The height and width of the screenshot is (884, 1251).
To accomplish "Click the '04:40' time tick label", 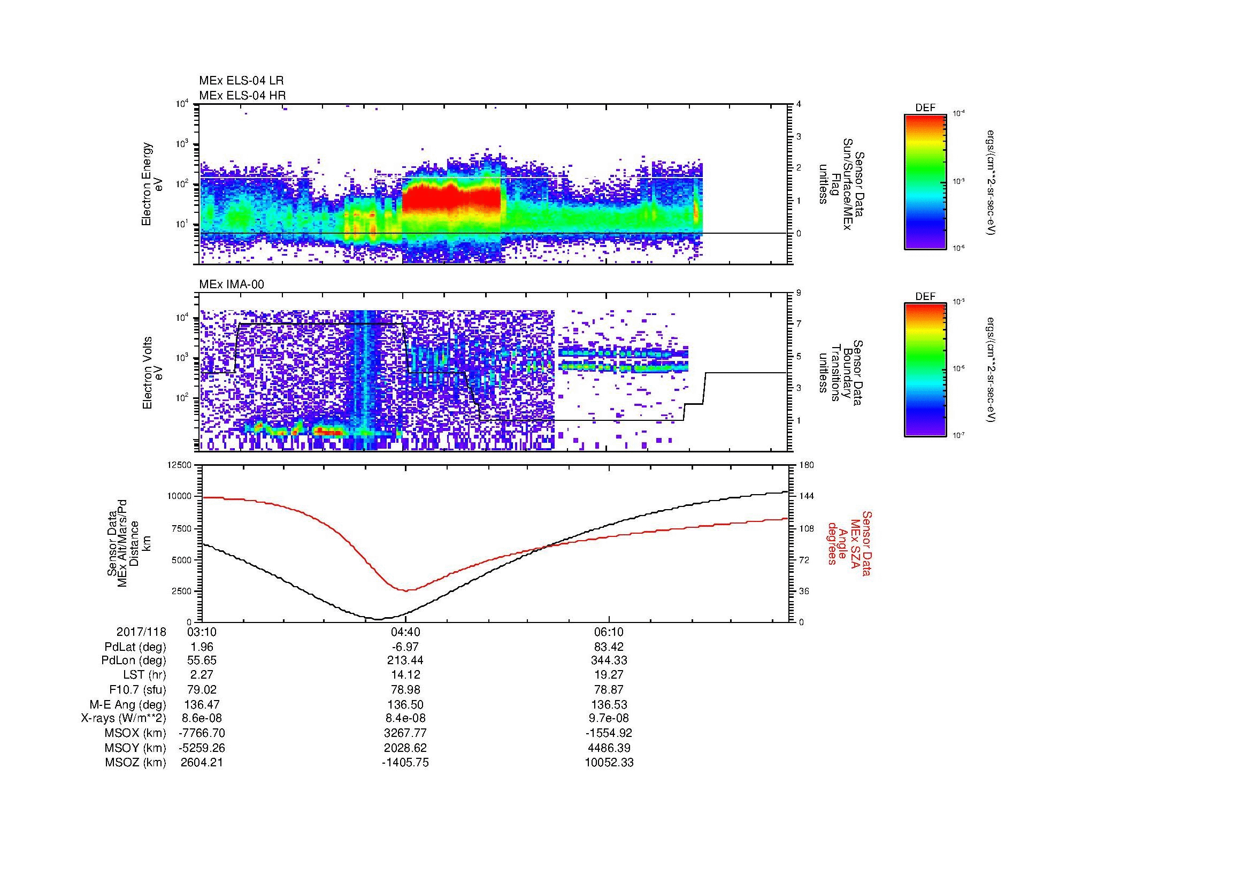I will point(405,632).
